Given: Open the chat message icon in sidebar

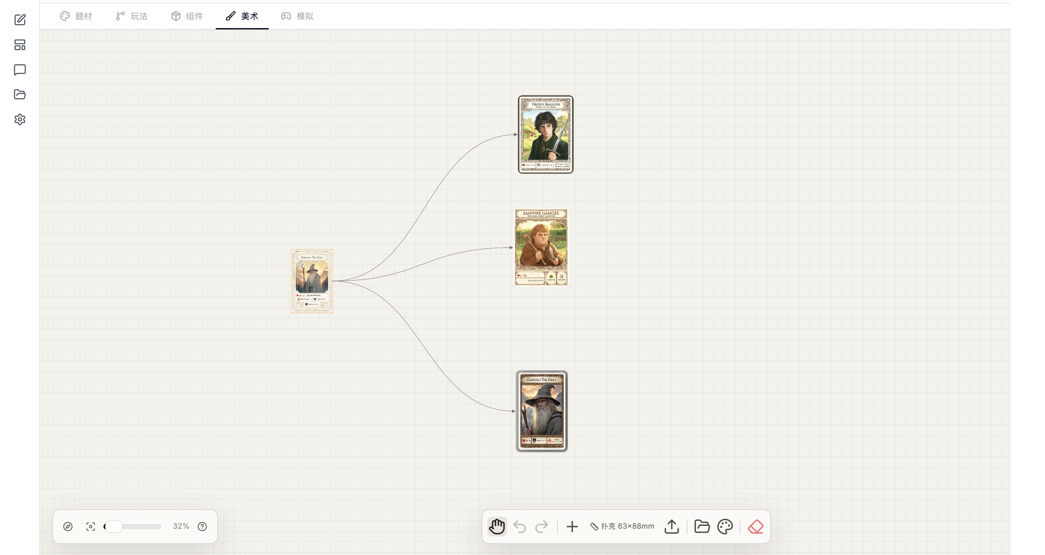Looking at the screenshot, I should click(20, 70).
